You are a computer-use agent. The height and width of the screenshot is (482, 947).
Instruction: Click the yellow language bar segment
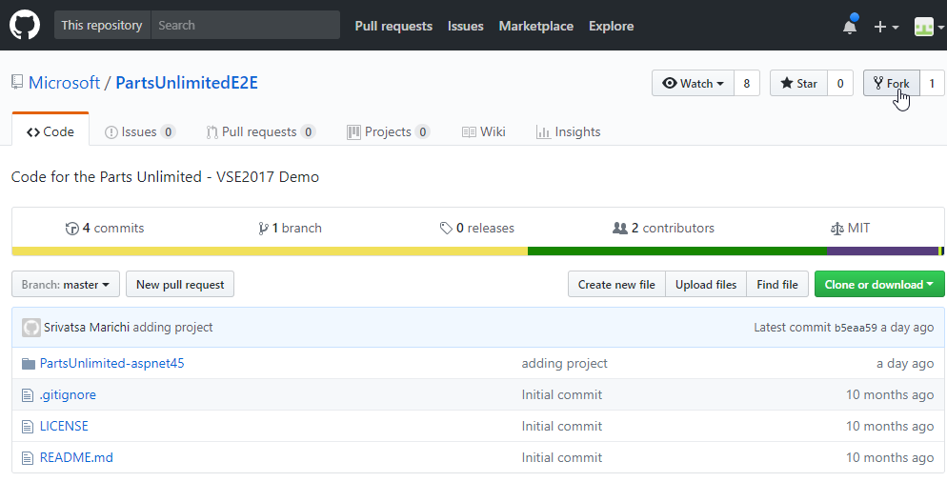pyautogui.click(x=270, y=251)
